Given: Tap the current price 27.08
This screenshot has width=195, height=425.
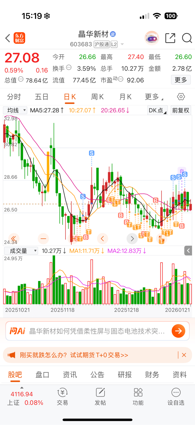Looking at the screenshot, I should [22, 58].
